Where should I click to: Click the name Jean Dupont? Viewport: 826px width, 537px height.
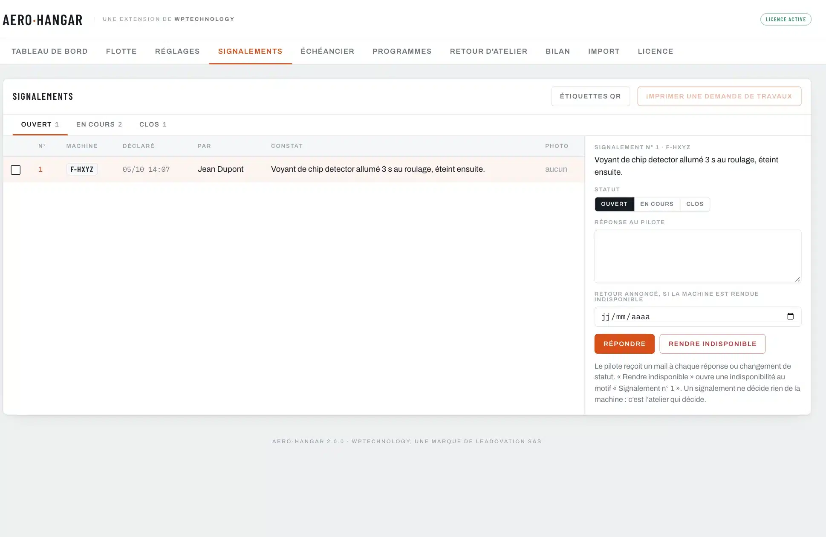click(x=220, y=169)
